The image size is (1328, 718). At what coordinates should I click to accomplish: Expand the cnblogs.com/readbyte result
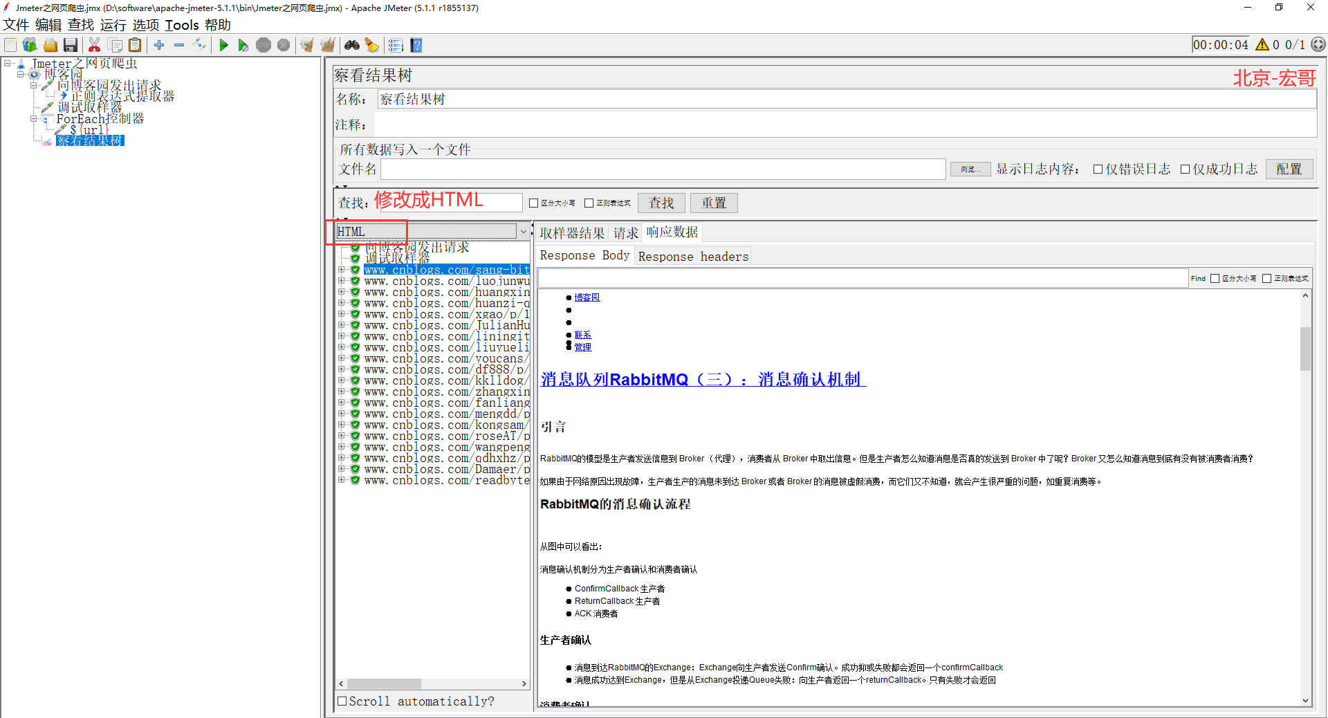tap(341, 480)
